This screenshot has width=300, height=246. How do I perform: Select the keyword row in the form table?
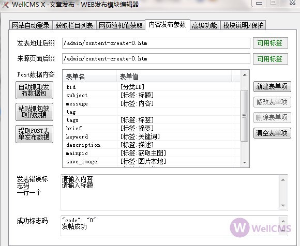pyautogui.click(x=152, y=136)
